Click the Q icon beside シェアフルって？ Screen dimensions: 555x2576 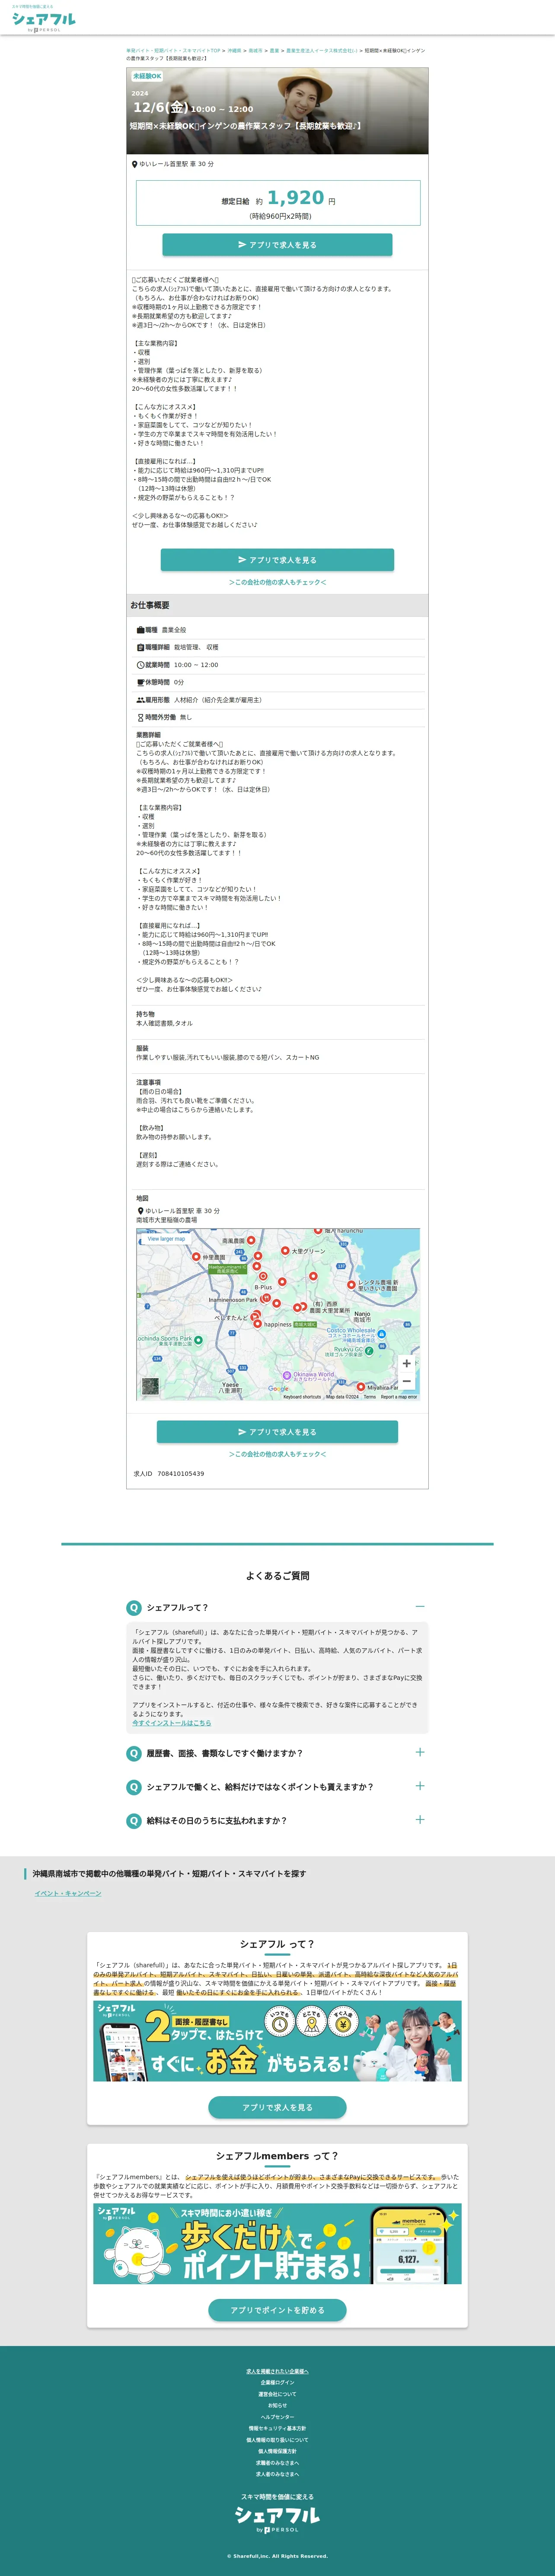(133, 1608)
